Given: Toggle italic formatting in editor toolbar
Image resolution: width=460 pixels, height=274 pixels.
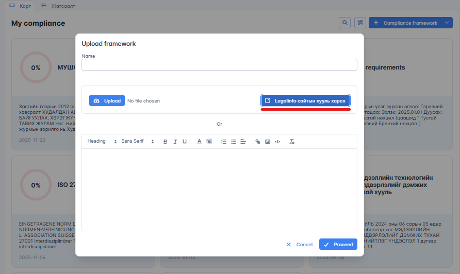Looking at the screenshot, I should (x=175, y=142).
